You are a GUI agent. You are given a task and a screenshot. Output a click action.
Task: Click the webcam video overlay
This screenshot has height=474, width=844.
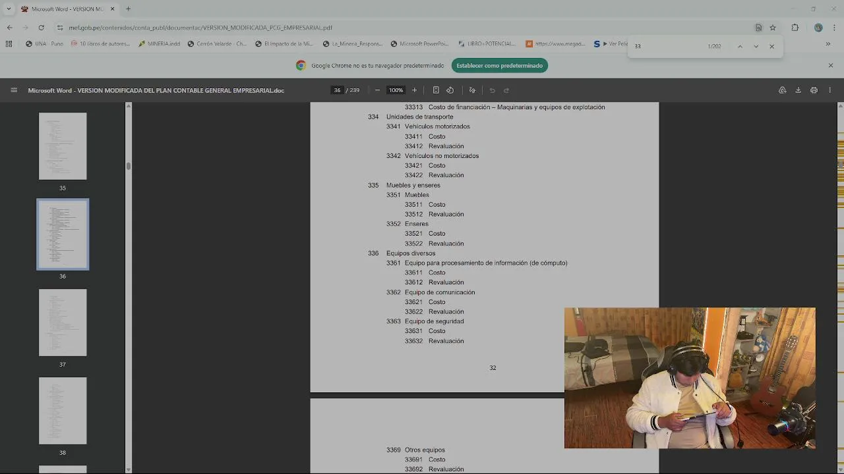(690, 378)
